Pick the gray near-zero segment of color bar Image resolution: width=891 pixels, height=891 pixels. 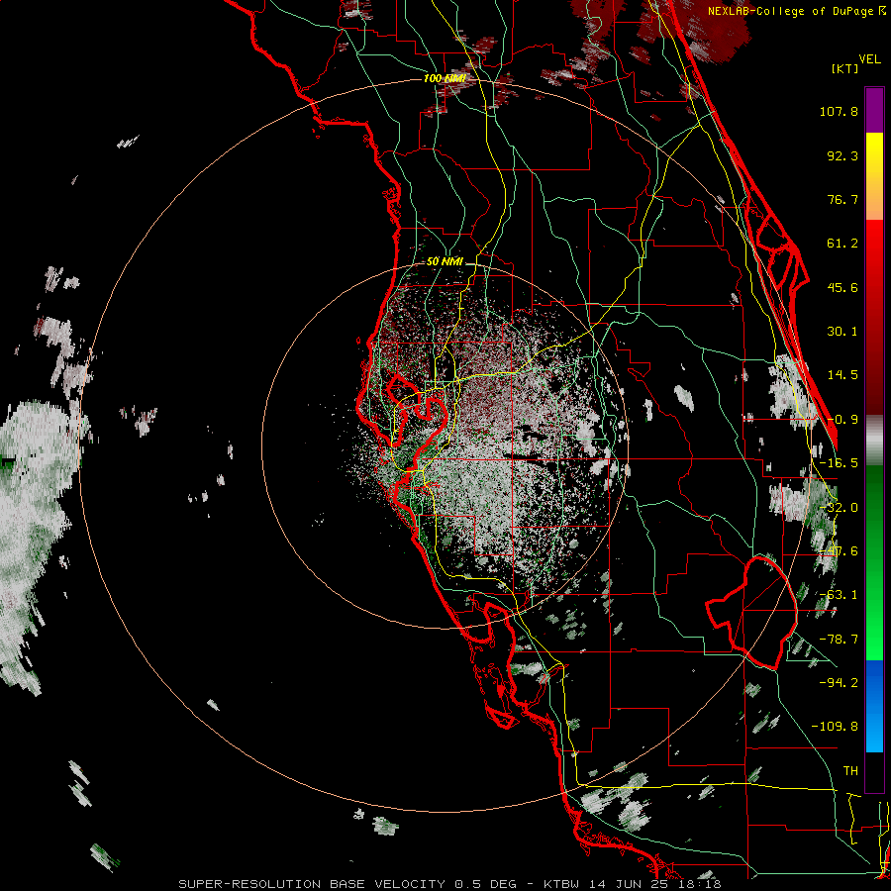pyautogui.click(x=874, y=441)
